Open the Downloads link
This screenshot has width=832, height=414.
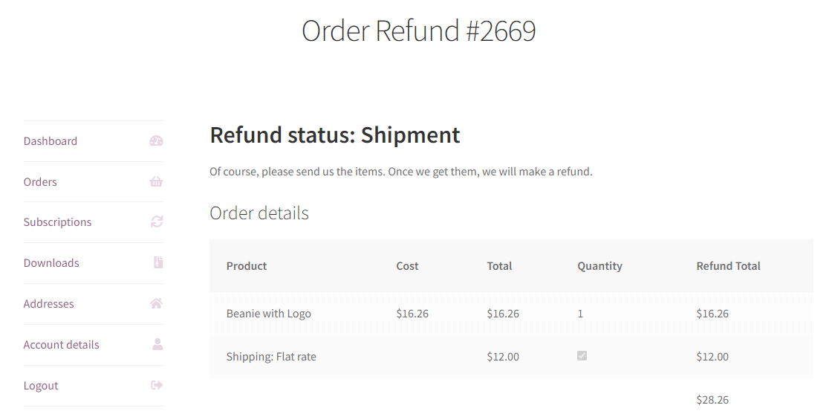point(51,263)
